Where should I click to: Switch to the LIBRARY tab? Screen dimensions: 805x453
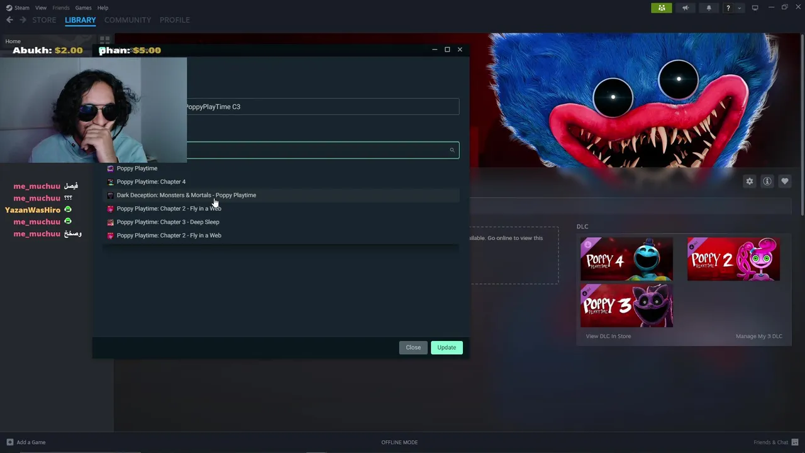[80, 20]
